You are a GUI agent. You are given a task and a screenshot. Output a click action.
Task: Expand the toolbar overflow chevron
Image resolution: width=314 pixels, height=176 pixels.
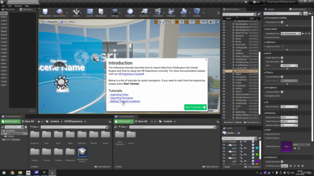[218, 13]
